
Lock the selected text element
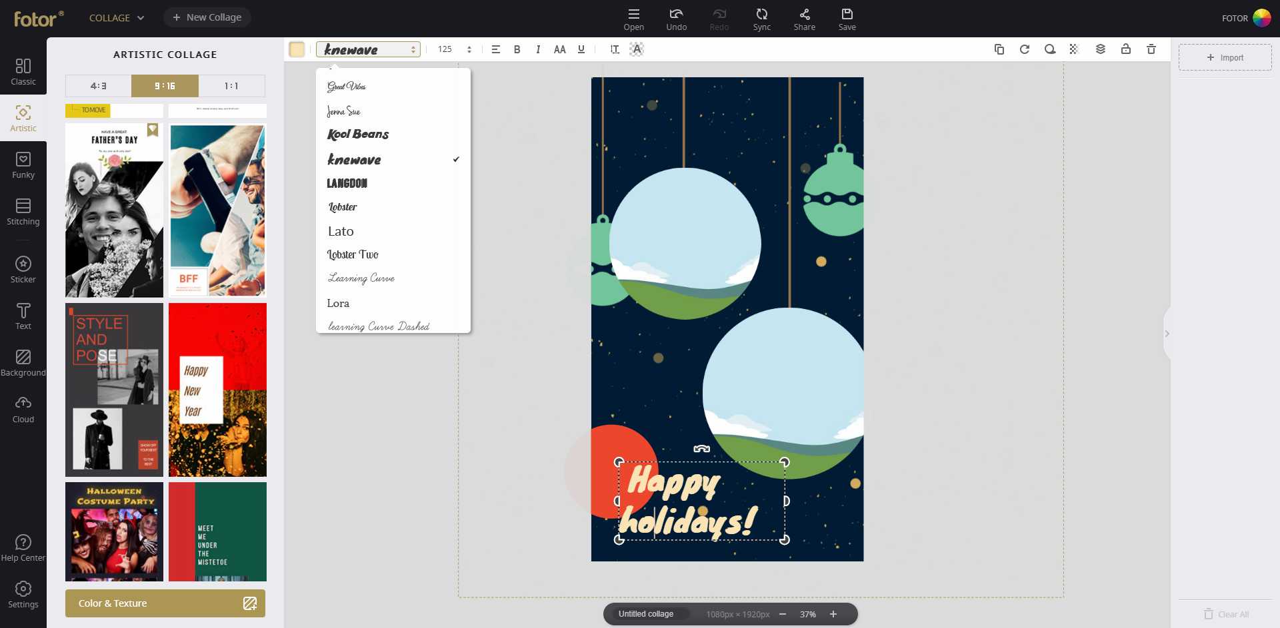point(1127,49)
